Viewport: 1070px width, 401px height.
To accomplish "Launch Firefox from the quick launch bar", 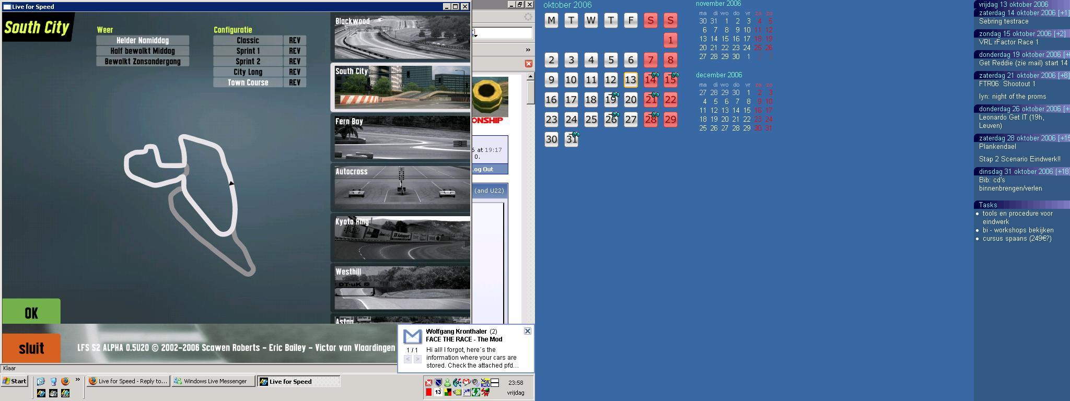I will [x=65, y=381].
